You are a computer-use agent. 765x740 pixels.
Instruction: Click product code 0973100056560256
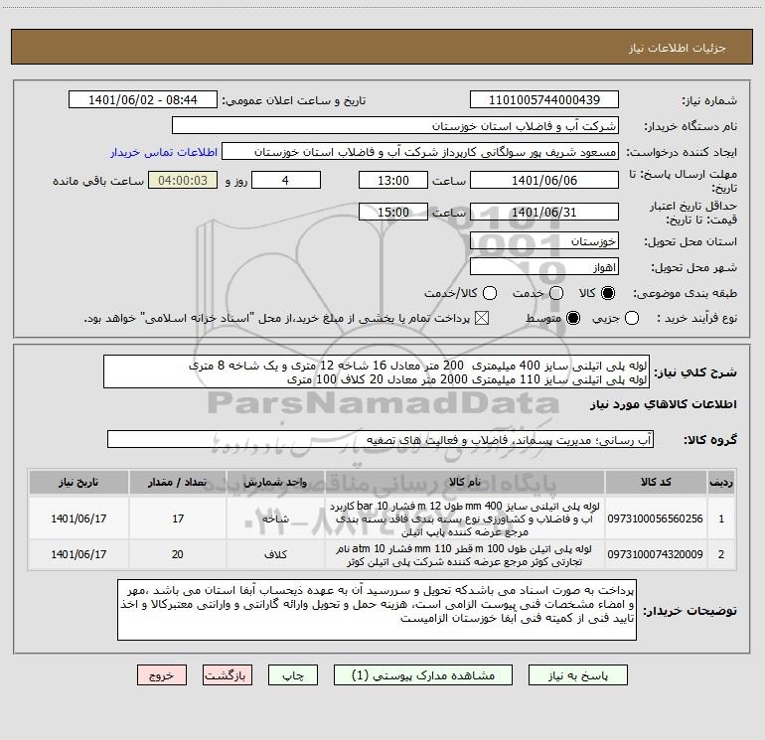(x=655, y=518)
